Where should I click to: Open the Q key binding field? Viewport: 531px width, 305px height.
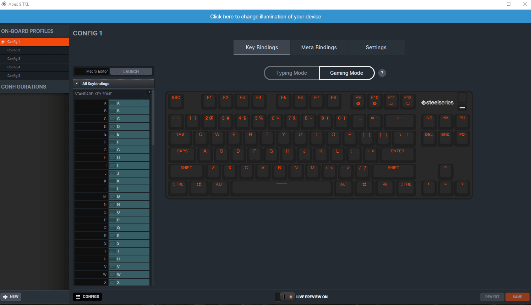coord(129,228)
